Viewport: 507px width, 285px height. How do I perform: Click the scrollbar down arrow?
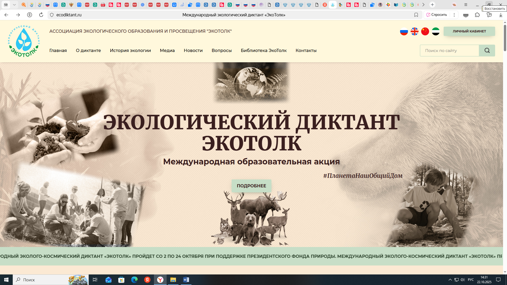pyautogui.click(x=505, y=272)
